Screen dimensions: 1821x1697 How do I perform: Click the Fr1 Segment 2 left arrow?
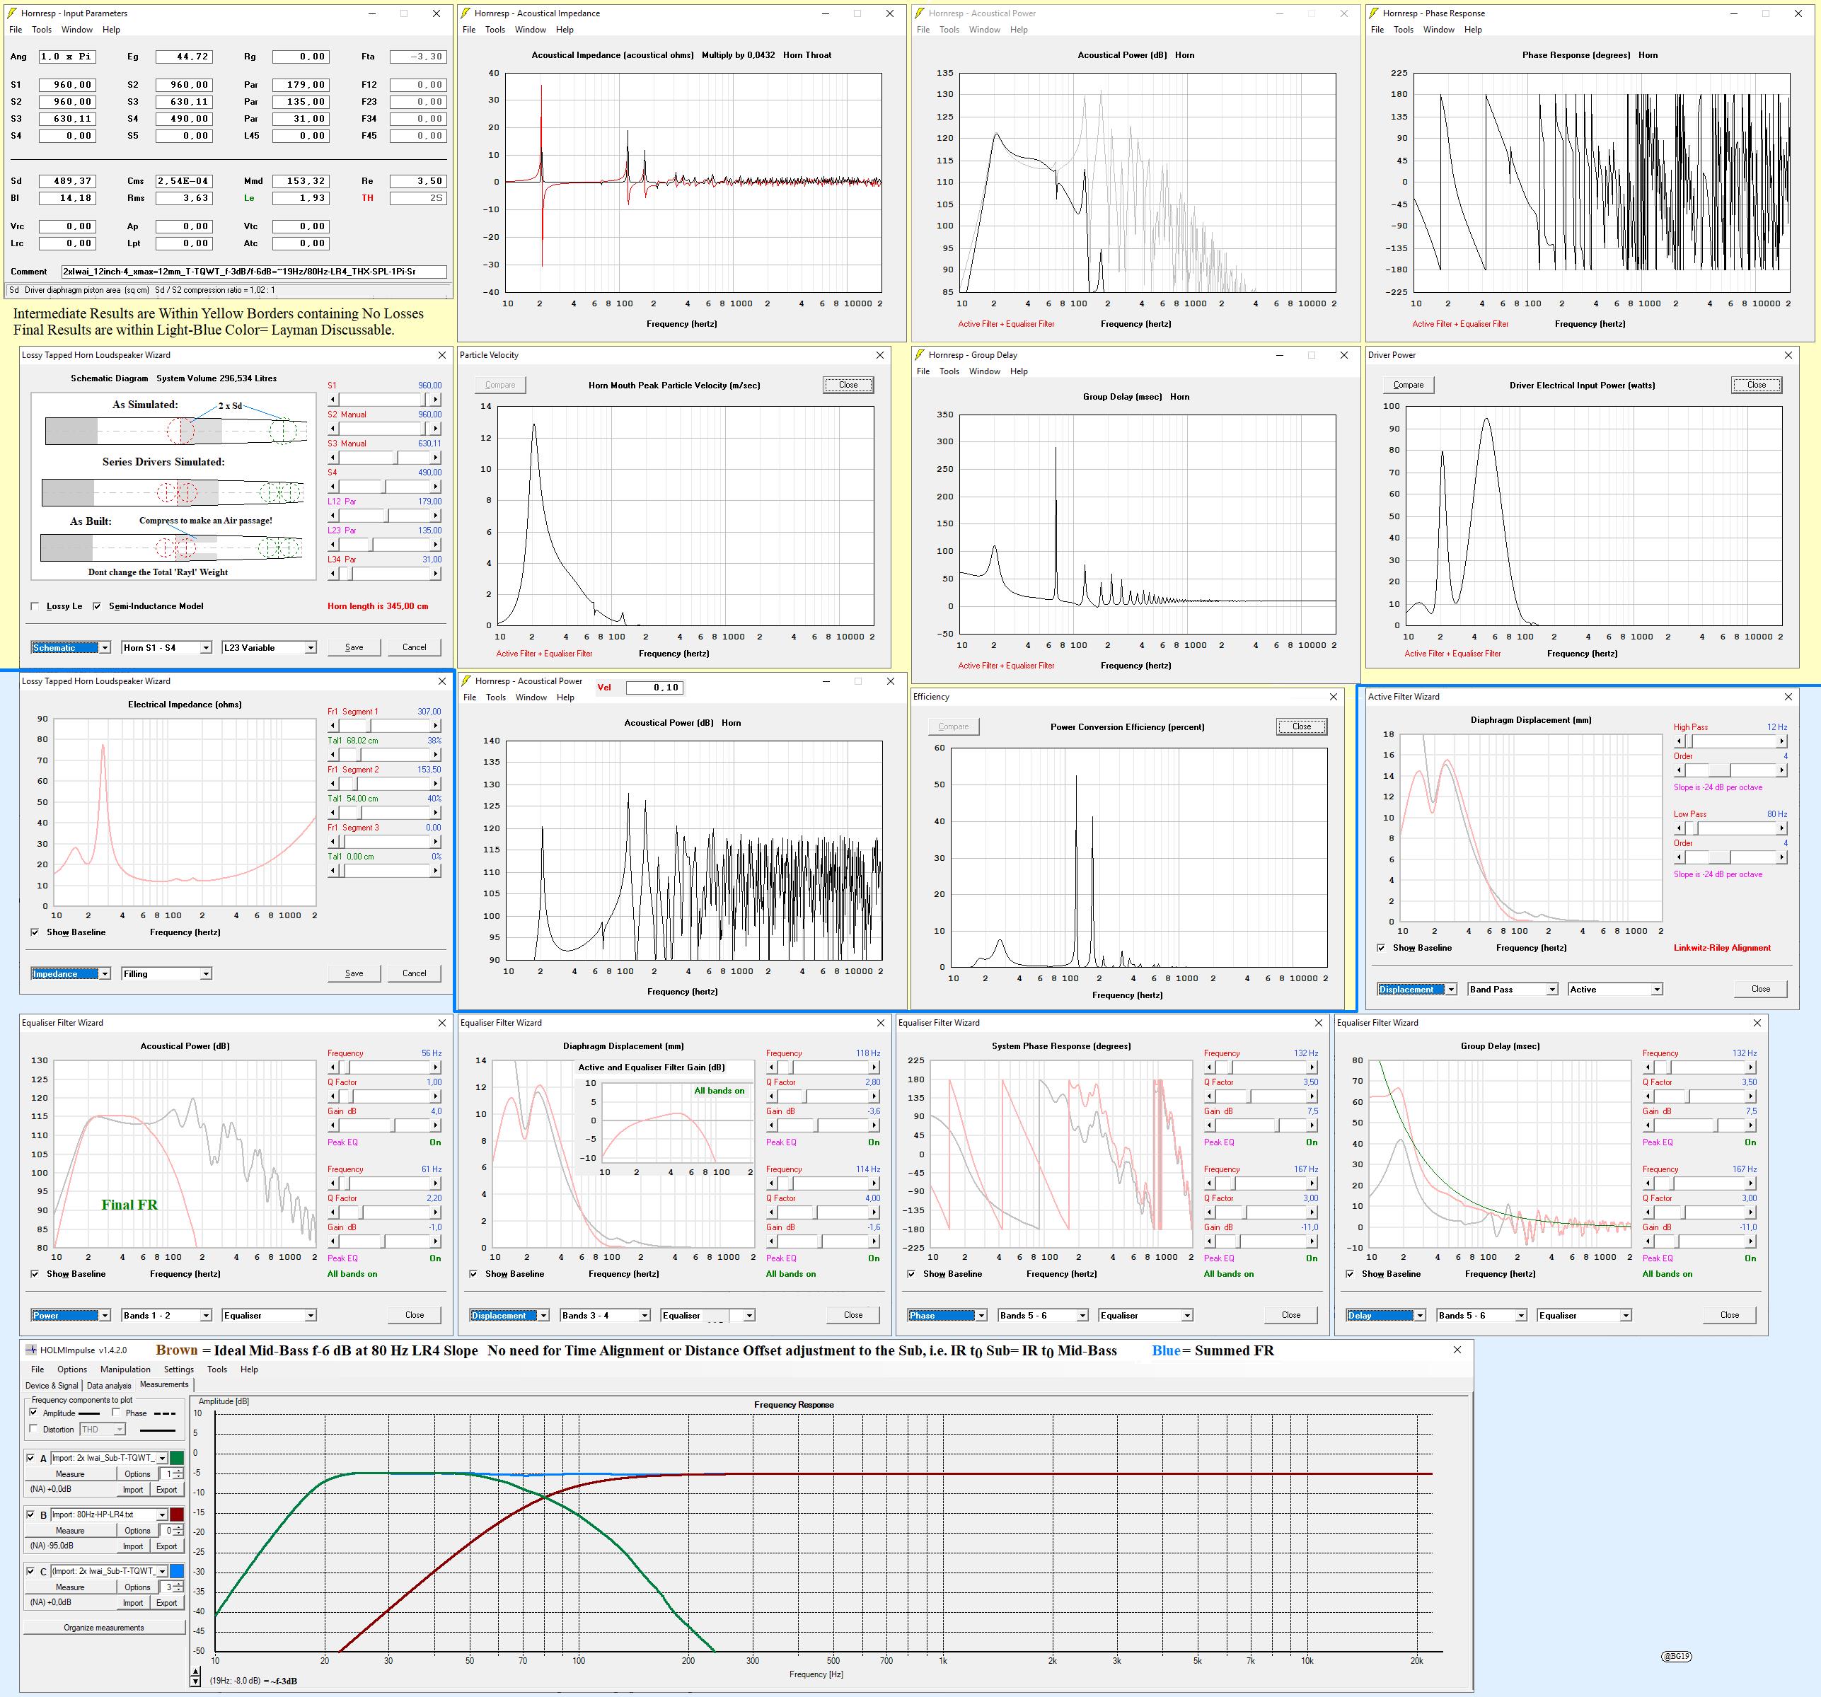coord(333,783)
